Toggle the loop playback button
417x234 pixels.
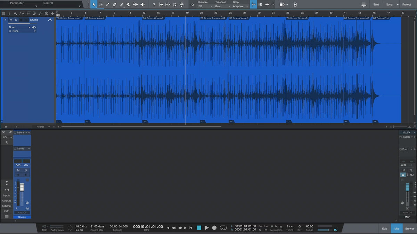click(223, 228)
